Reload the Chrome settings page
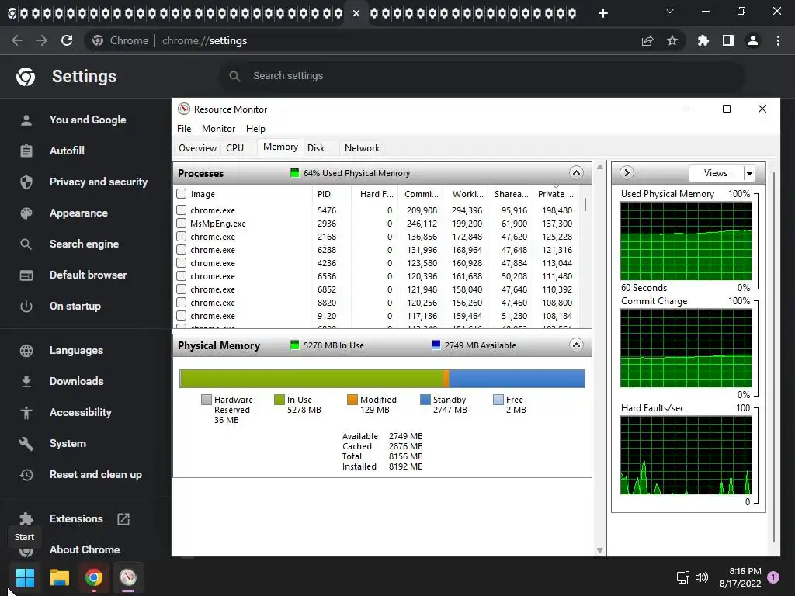This screenshot has height=596, width=795. (67, 40)
